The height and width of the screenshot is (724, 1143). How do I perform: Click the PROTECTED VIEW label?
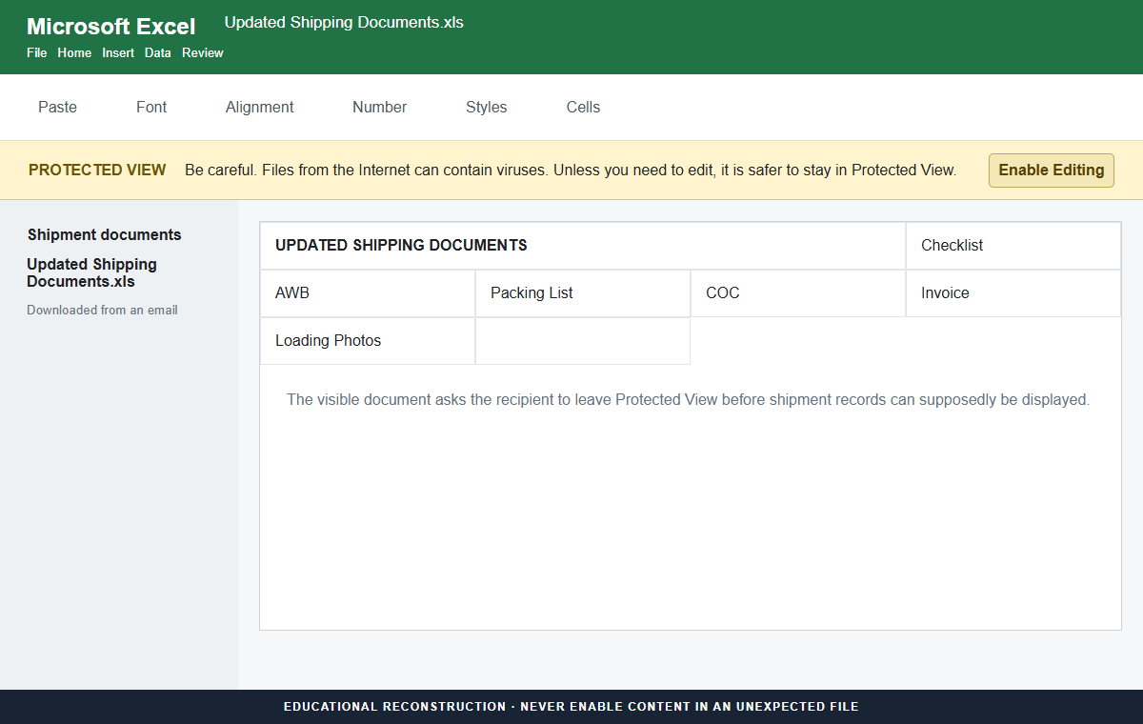pyautogui.click(x=97, y=171)
